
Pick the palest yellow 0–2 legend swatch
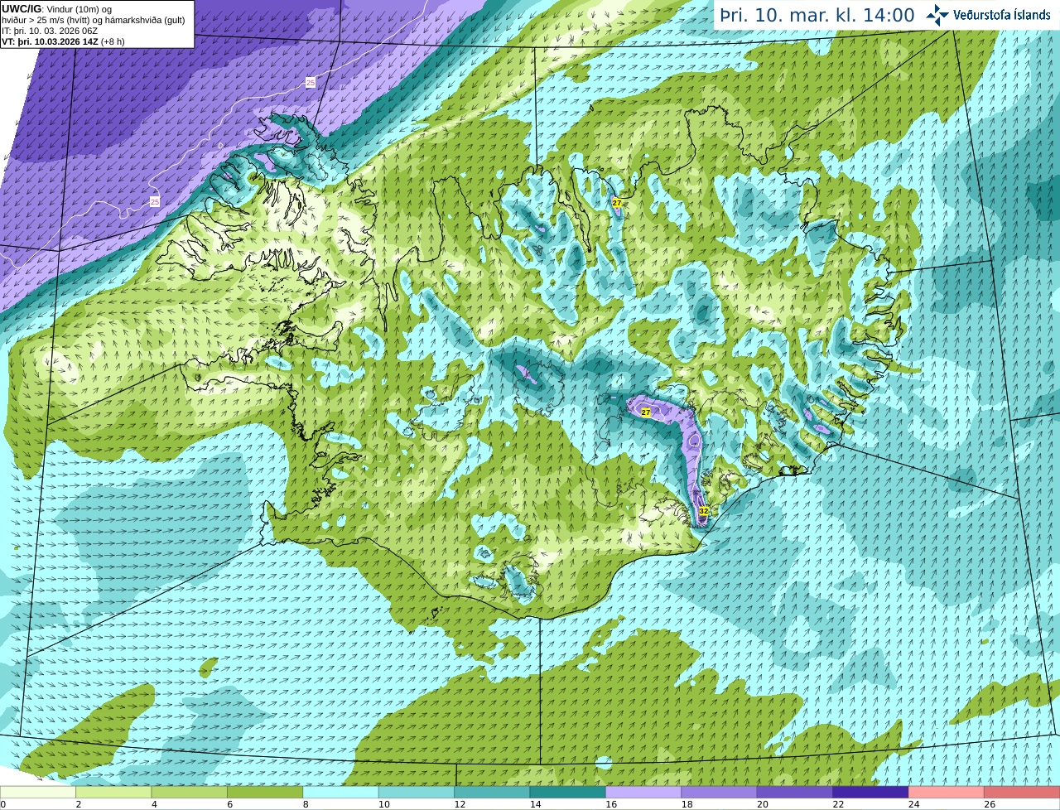[38, 792]
